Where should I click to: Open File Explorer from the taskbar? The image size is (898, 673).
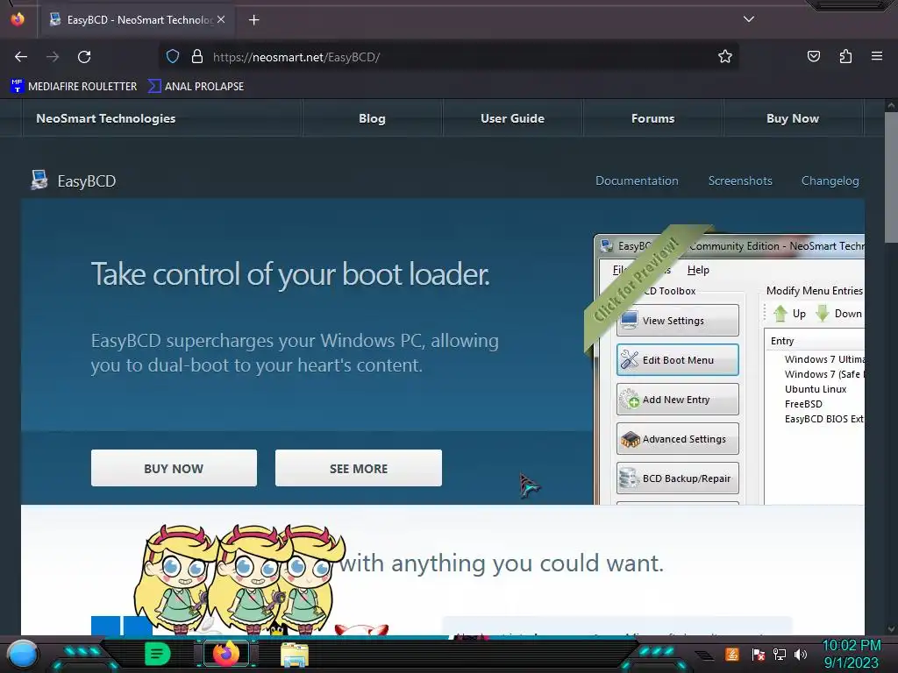pos(295,655)
